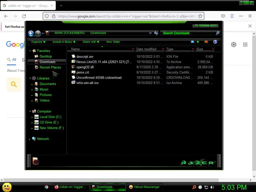Launch Chrome from the taskbar
The image size is (256, 192).
[46, 187]
